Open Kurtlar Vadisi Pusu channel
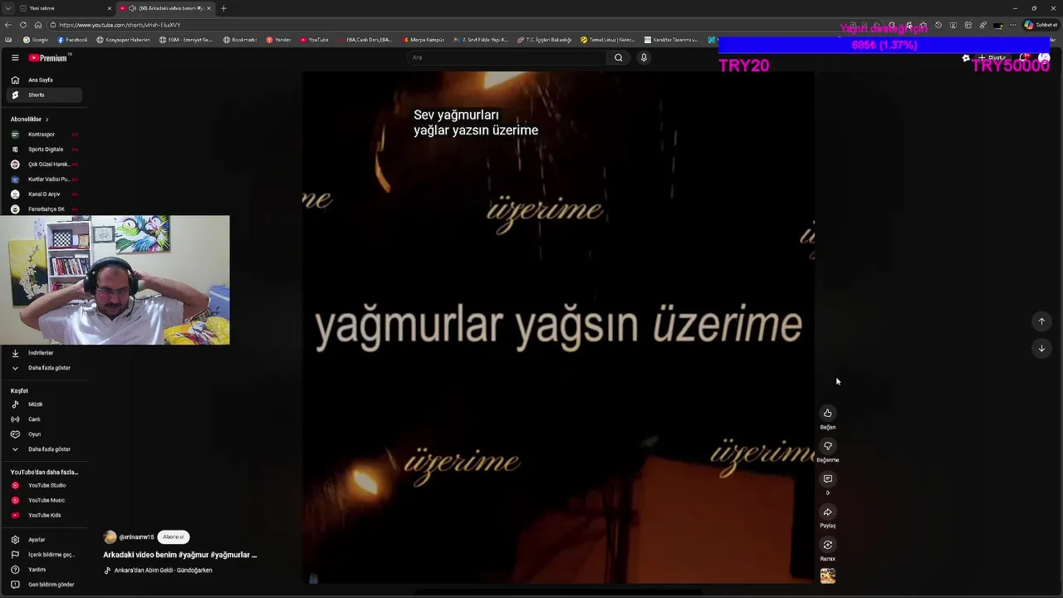This screenshot has height=598, width=1063. (x=43, y=179)
